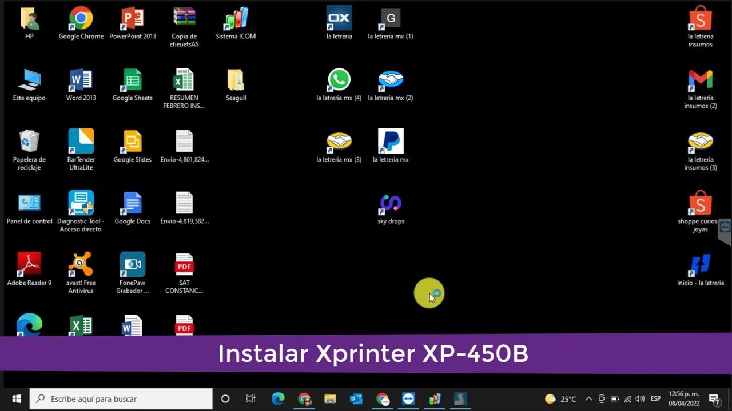Select the Copia de etieuetsAS archive icon

pyautogui.click(x=184, y=27)
